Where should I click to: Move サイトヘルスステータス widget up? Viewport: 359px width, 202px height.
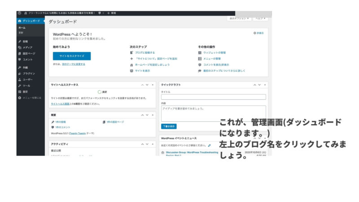point(142,85)
